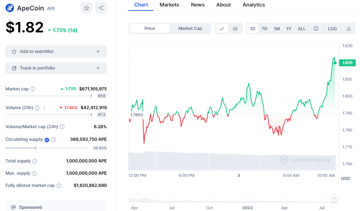Show info for Fully diluted market cap
Image resolution: width=360 pixels, height=211 pixels.
[x=59, y=186]
